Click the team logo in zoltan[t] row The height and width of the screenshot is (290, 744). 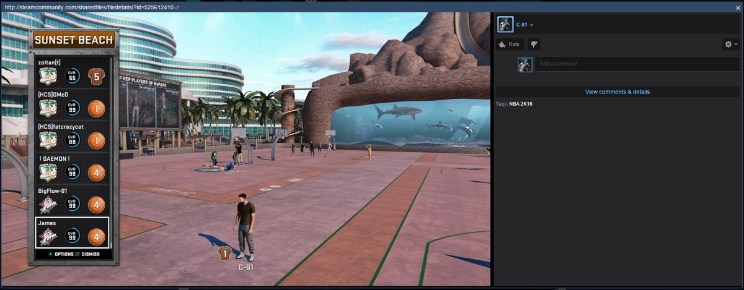48,77
